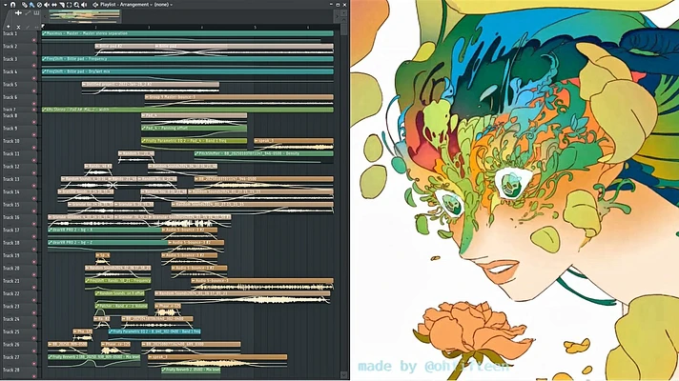Select the FreqShift Billie pad Frequency clip
The width and height of the screenshot is (679, 381).
coord(188,59)
